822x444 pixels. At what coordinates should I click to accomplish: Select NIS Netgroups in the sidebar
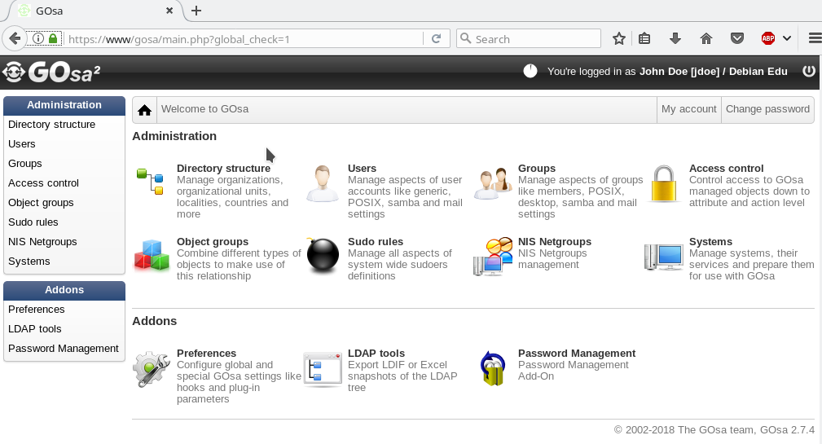(x=42, y=242)
